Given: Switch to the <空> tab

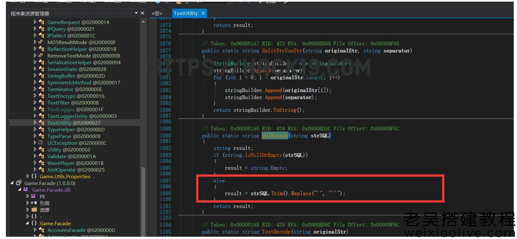Looking at the screenshot, I should pos(157,13).
